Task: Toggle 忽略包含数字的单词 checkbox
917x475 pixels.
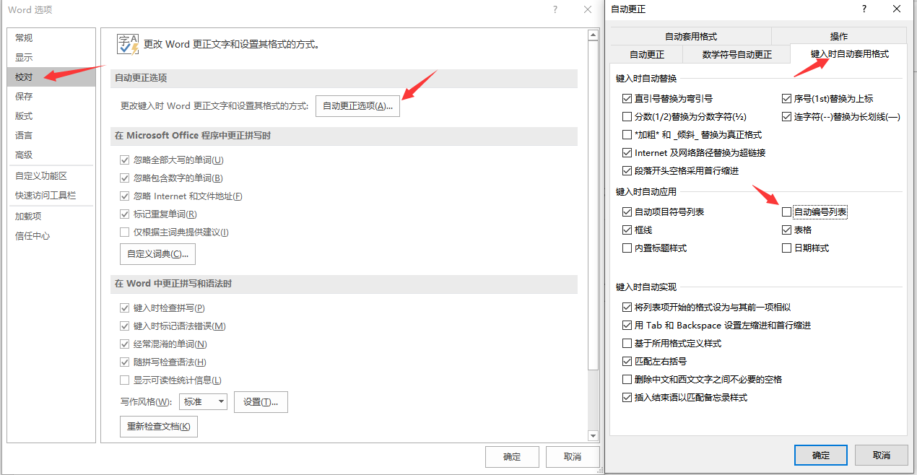Action: (124, 178)
